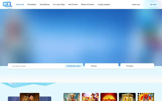Open the Tournaments section
Screen dimensions: 162x101
point(45,5)
